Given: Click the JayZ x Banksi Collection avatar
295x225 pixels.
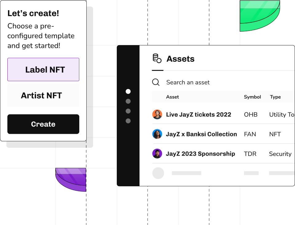Looking at the screenshot, I should tap(157, 134).
